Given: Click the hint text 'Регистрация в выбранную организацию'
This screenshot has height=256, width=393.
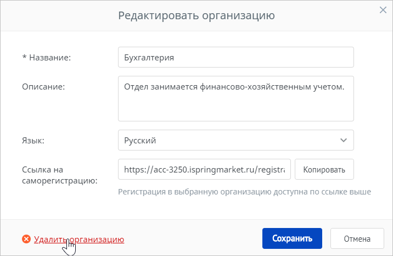Looking at the screenshot, I should click(195, 192).
